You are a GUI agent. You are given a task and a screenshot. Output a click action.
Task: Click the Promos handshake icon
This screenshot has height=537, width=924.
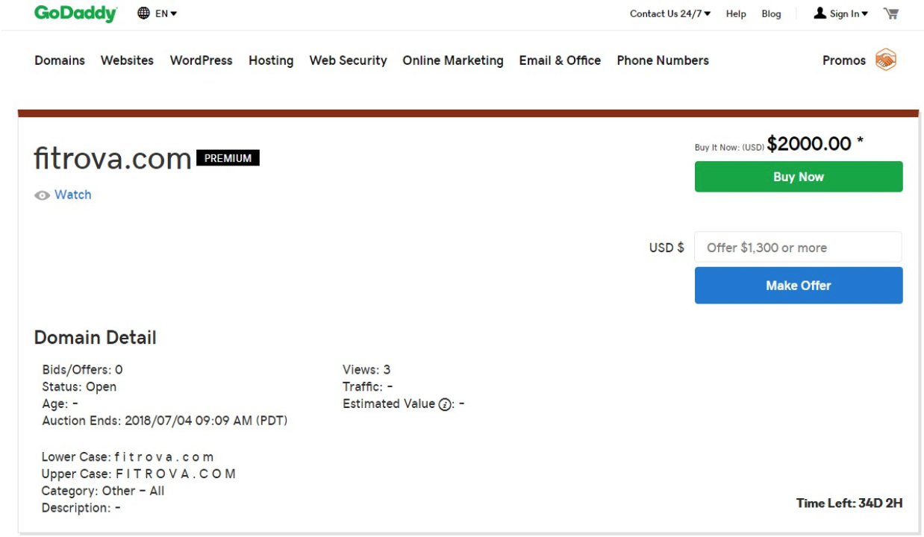(886, 60)
